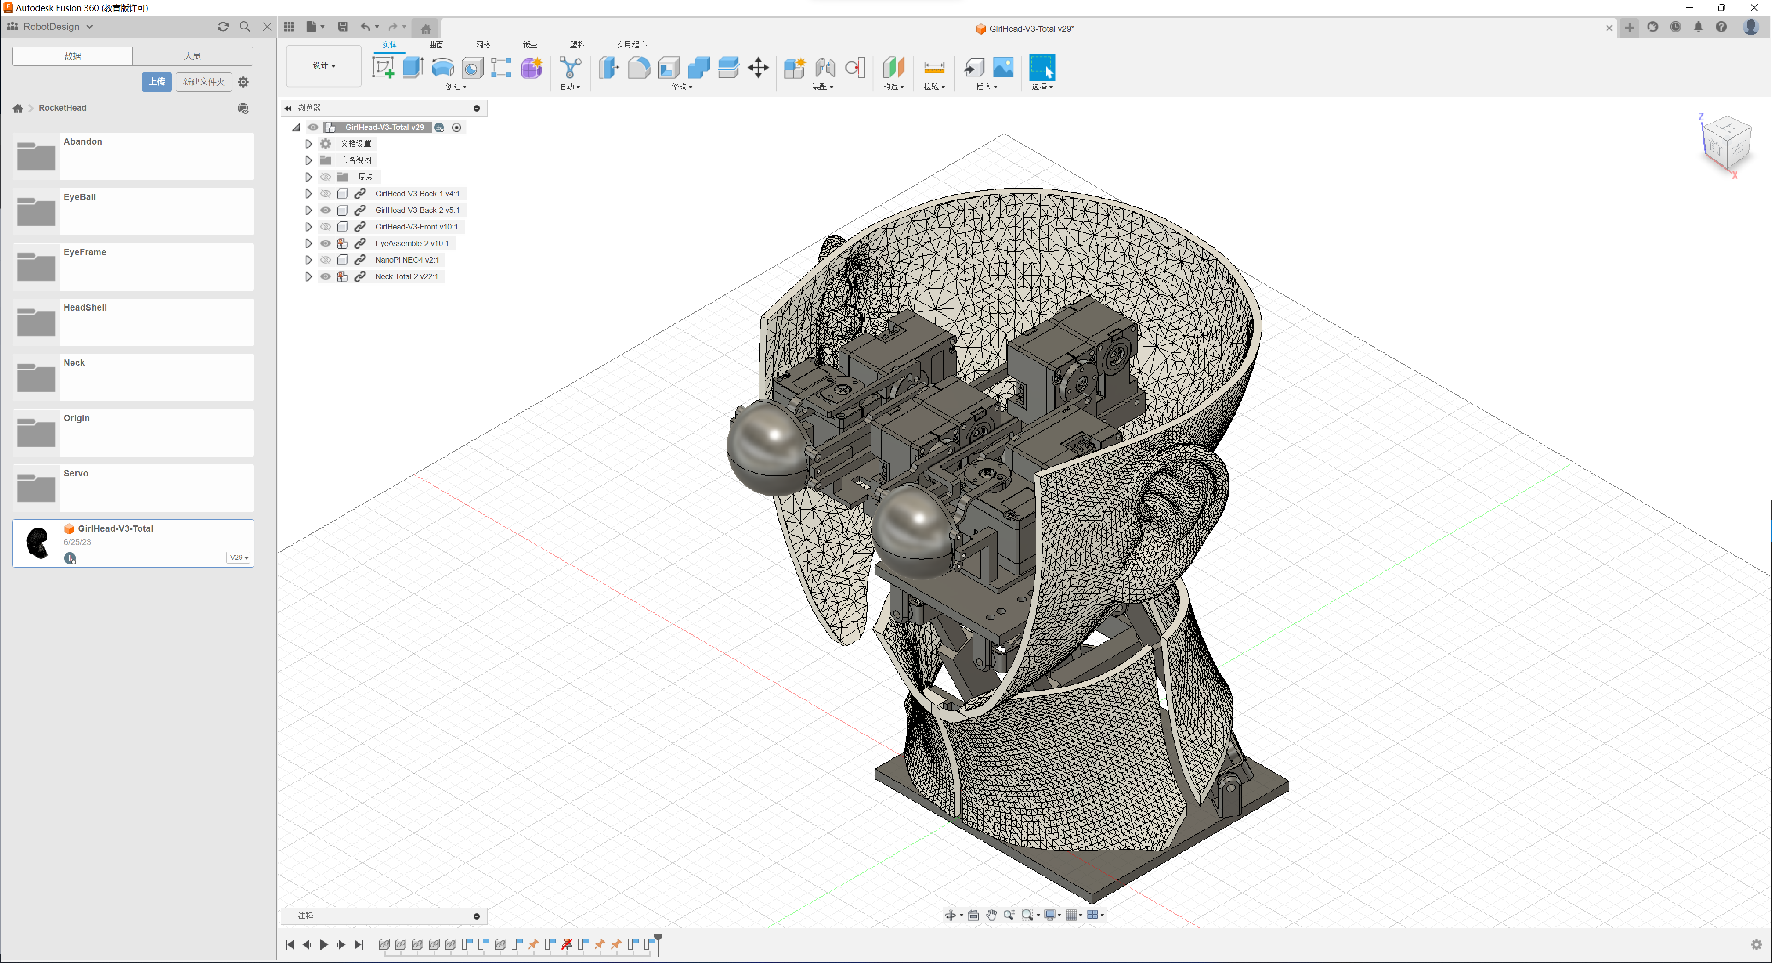
Task: Select the Revolve tool
Action: [x=442, y=67]
